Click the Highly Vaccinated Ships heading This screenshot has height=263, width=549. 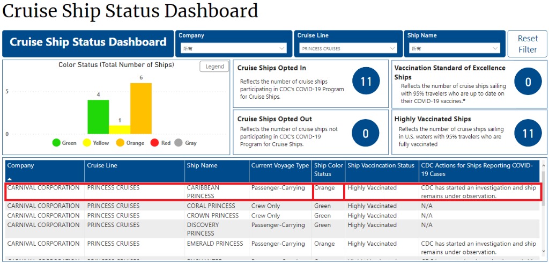point(433,119)
